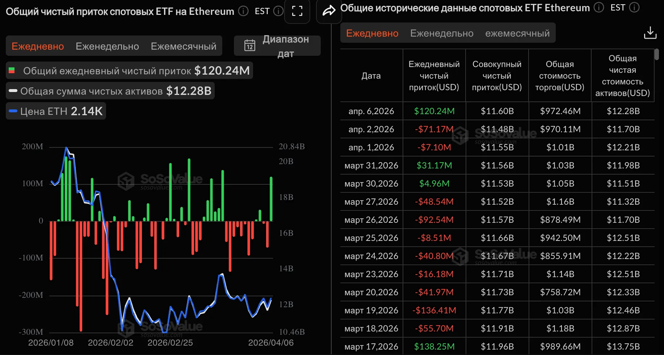The image size is (664, 355).
Task: Download historical data with the download icon
Action: (x=650, y=33)
